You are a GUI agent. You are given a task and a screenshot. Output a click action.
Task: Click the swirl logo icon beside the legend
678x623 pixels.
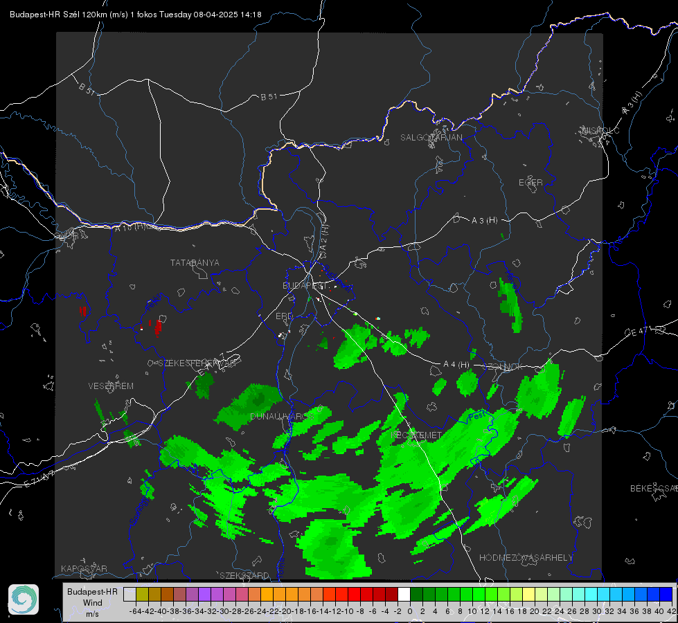(24, 599)
